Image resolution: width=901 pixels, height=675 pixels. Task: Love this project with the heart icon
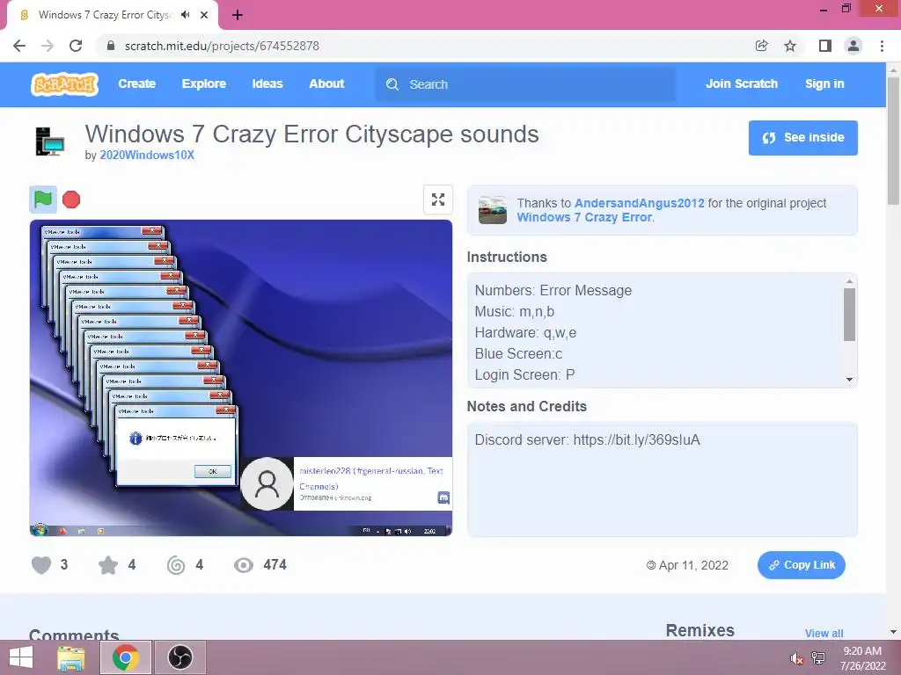[41, 565]
